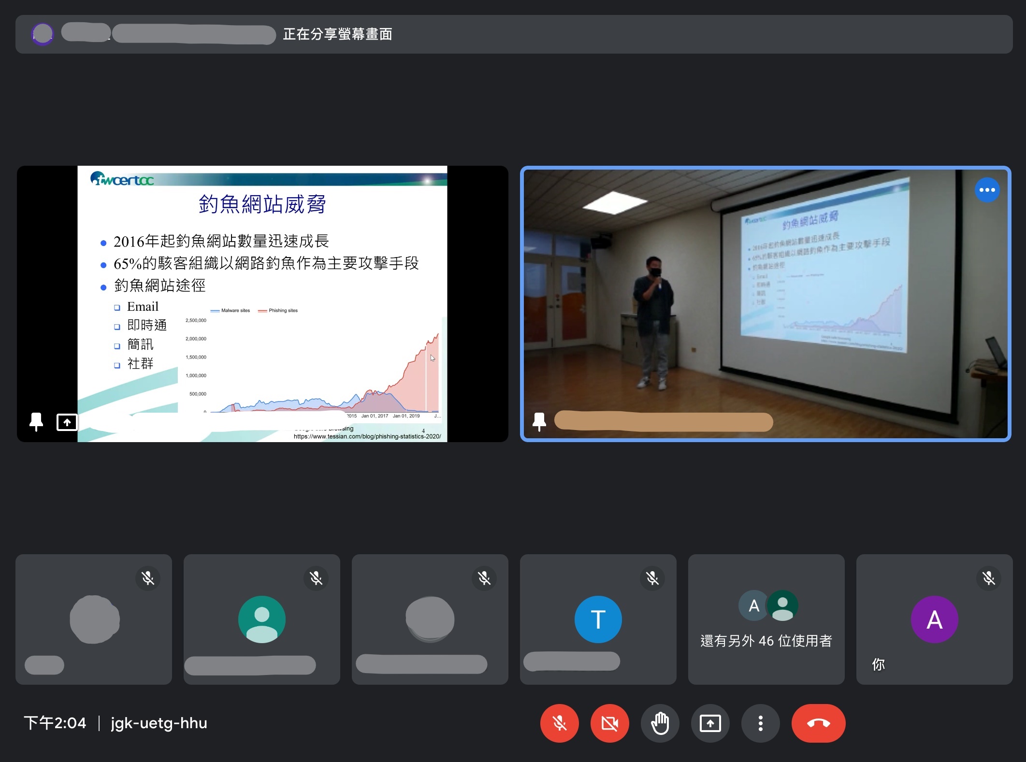
Task: Click muted mic icon on T participant tile
Action: pyautogui.click(x=652, y=578)
